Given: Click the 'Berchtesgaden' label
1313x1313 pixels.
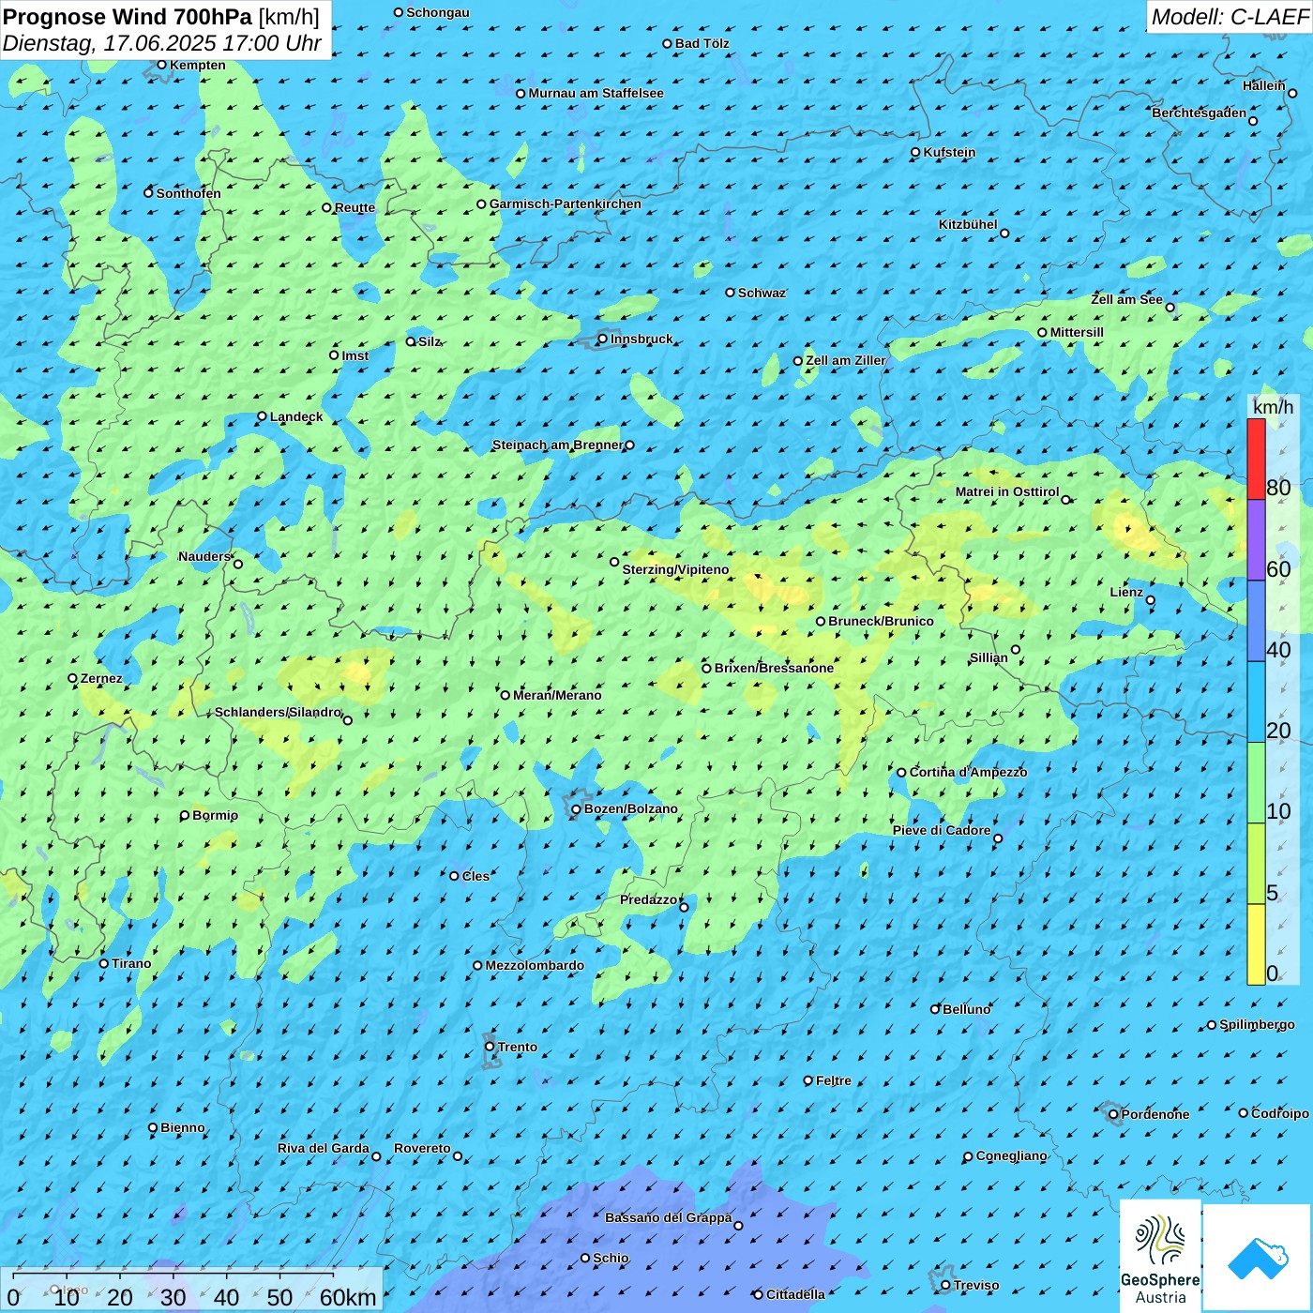Looking at the screenshot, I should tap(1199, 113).
